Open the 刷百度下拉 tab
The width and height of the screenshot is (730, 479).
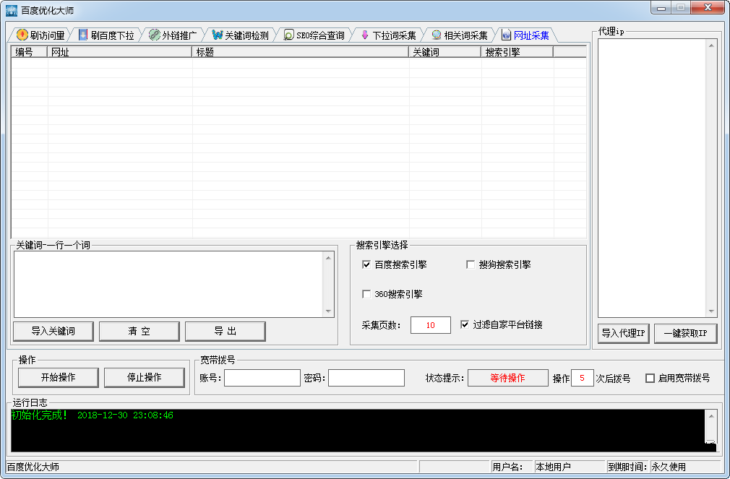coord(107,35)
